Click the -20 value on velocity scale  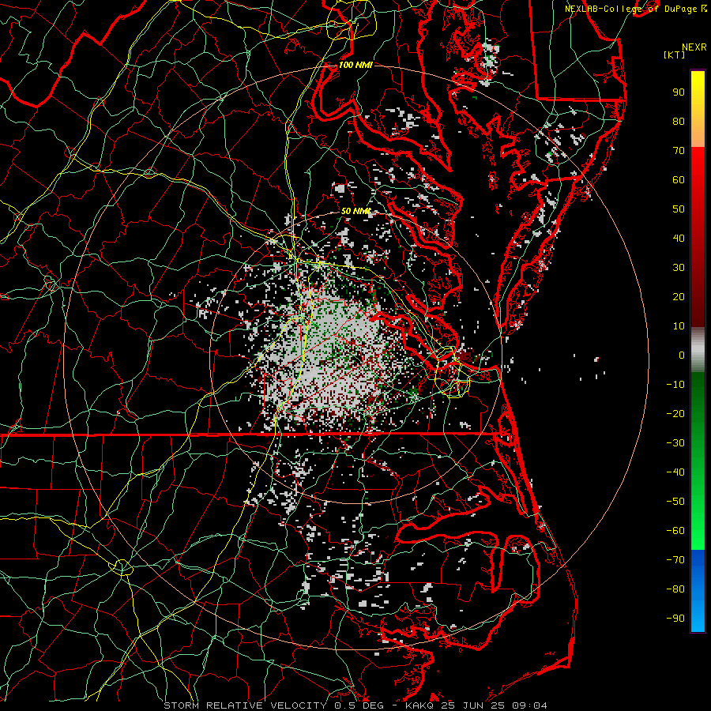click(x=675, y=413)
